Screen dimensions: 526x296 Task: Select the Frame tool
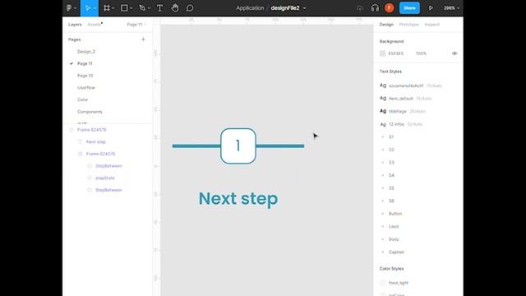point(107,7)
